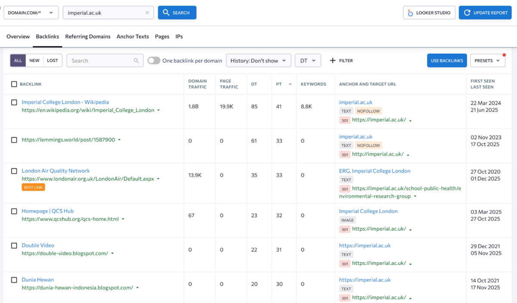
Task: Expand target URL arrow in Wikipedia row
Action: pyautogui.click(x=411, y=121)
